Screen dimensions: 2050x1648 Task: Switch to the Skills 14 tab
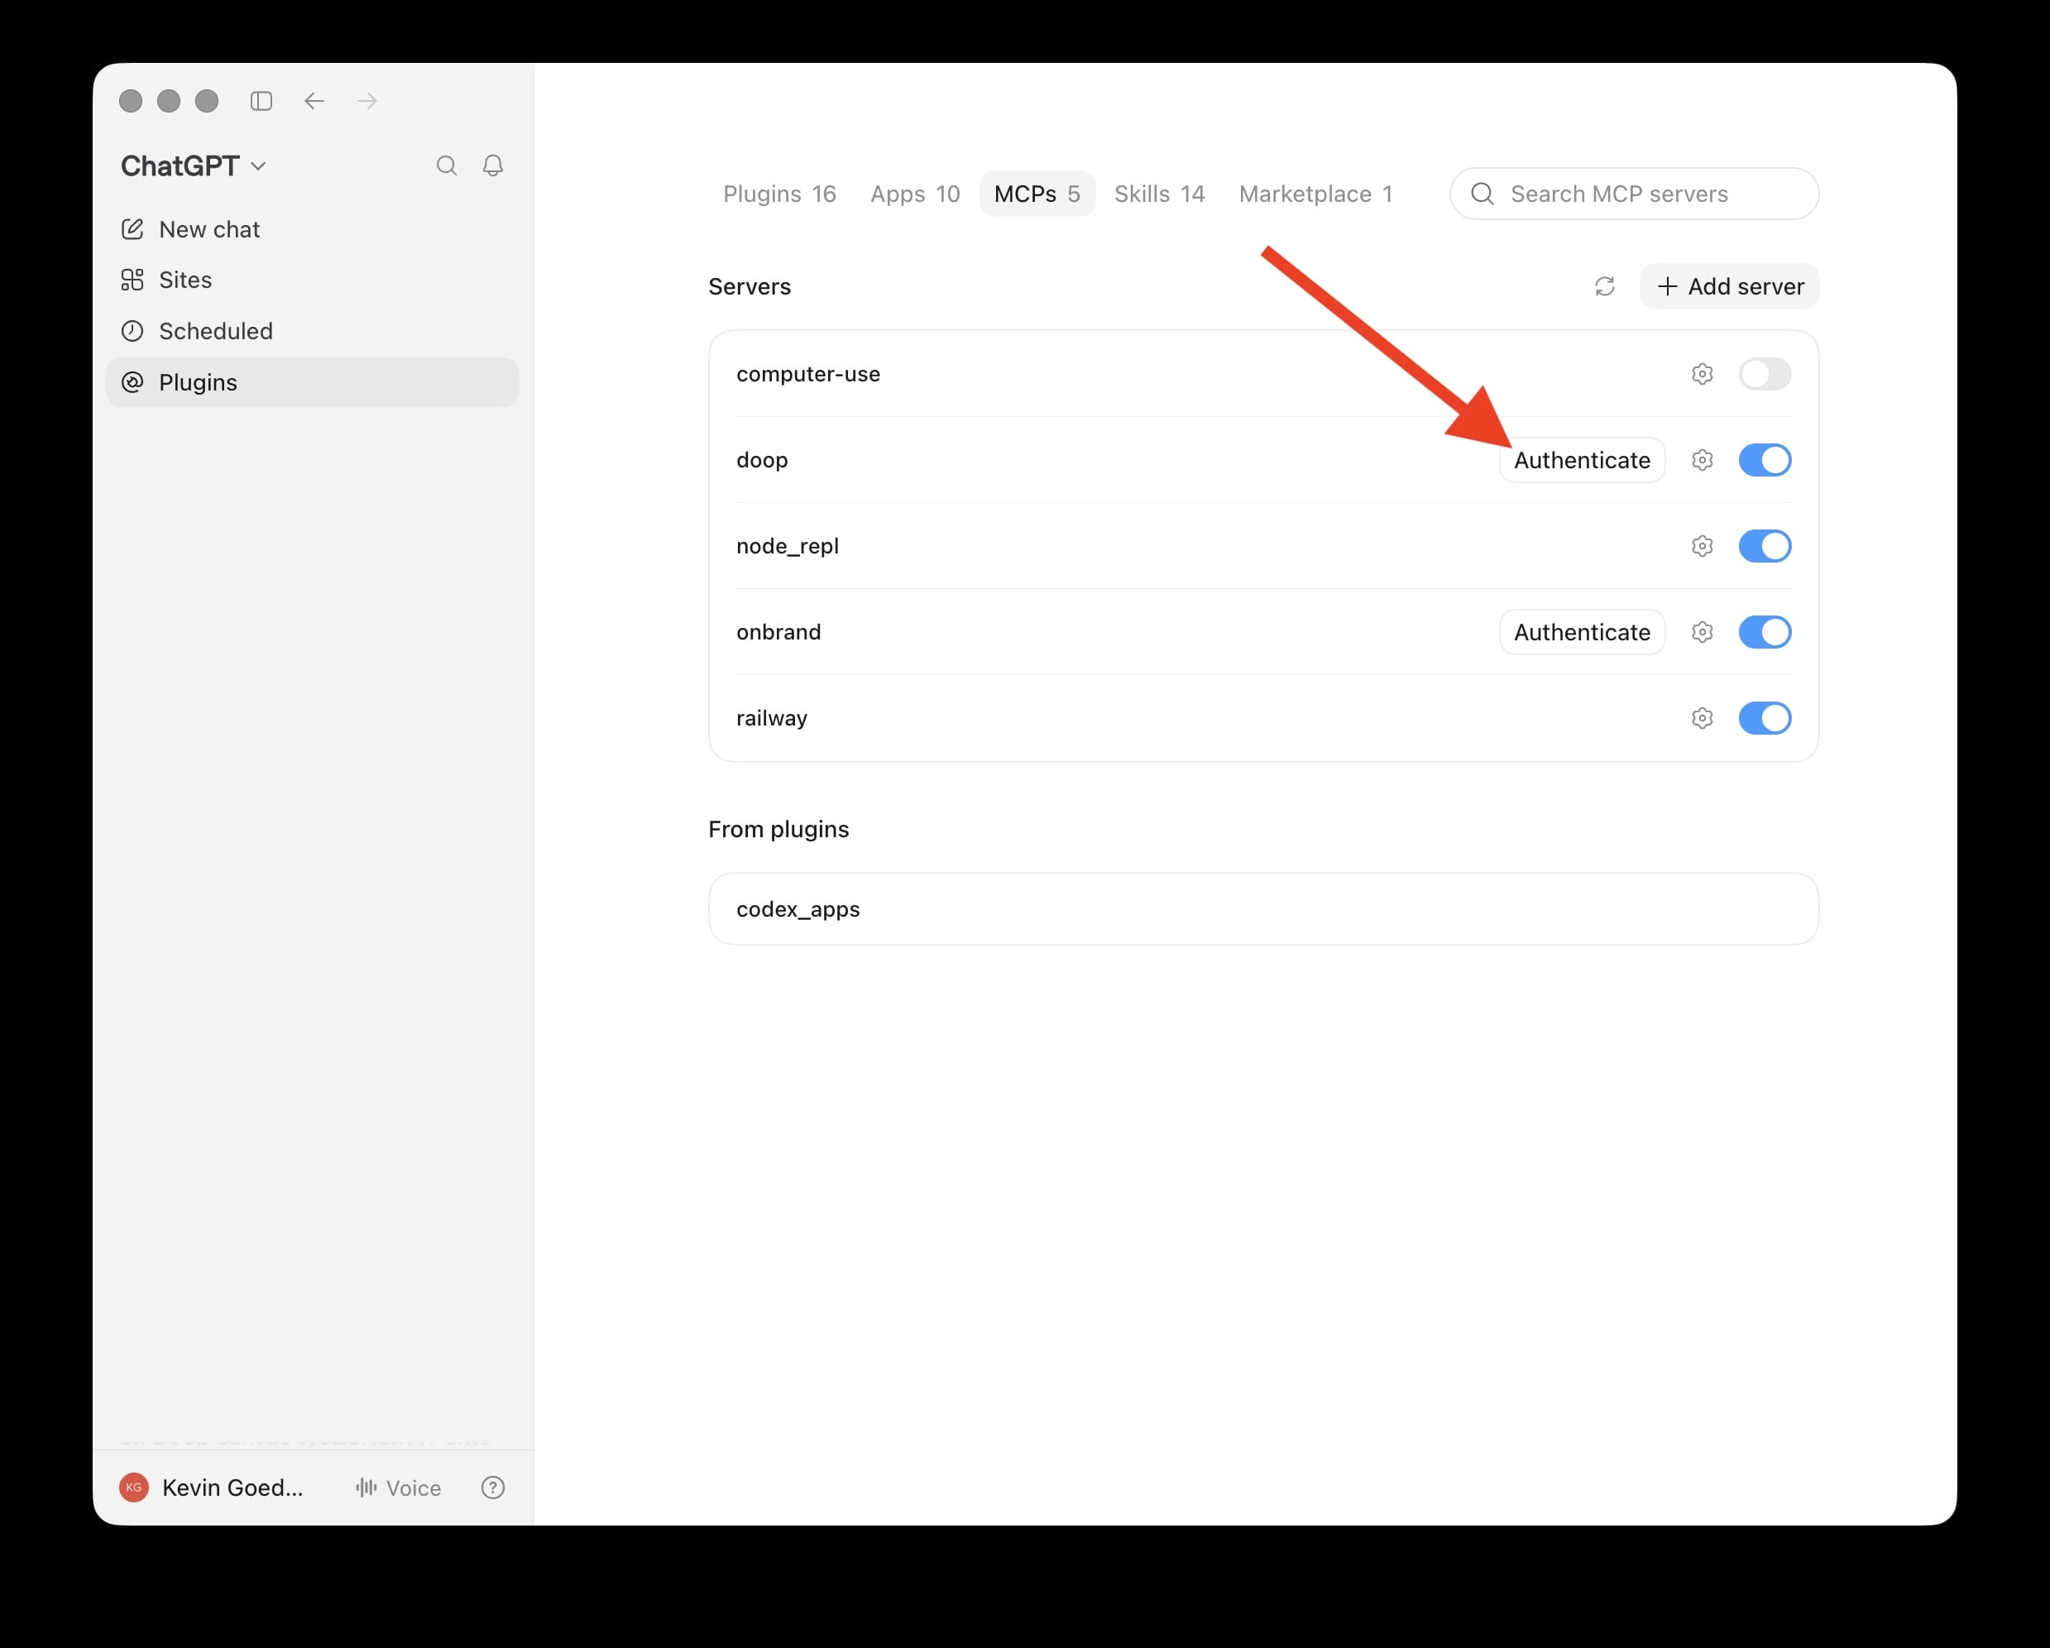pos(1159,194)
